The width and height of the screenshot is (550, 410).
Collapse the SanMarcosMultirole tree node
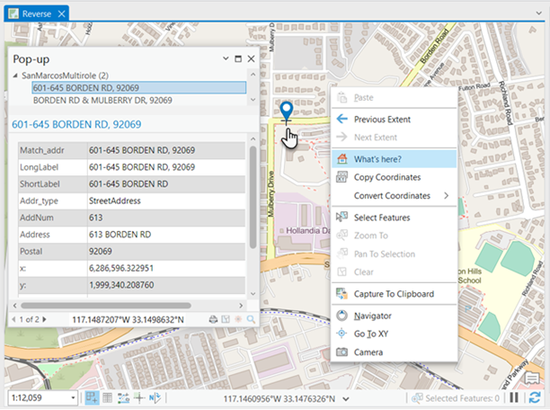coord(15,76)
